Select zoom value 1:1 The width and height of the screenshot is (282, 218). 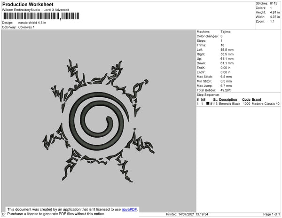click(x=272, y=22)
